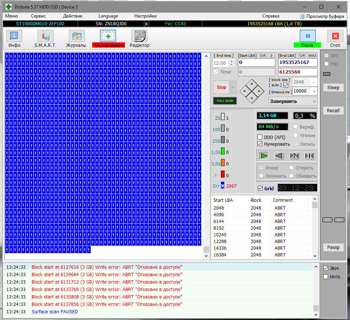
Task: Set End LBA to MAX
Action: pyautogui.click(x=312, y=55)
